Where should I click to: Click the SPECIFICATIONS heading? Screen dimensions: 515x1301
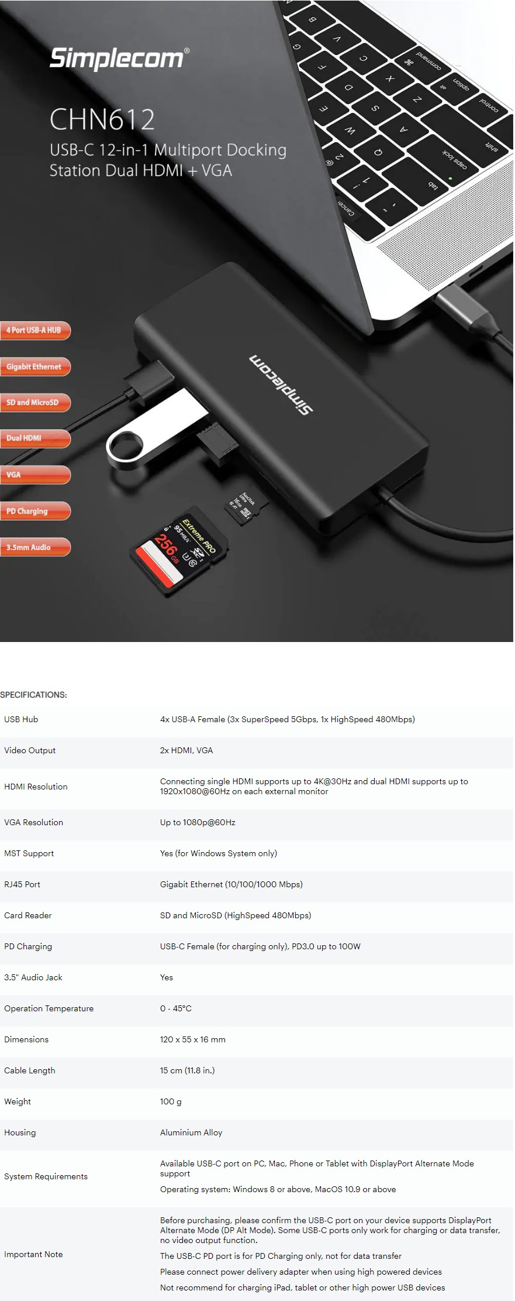[x=33, y=695]
